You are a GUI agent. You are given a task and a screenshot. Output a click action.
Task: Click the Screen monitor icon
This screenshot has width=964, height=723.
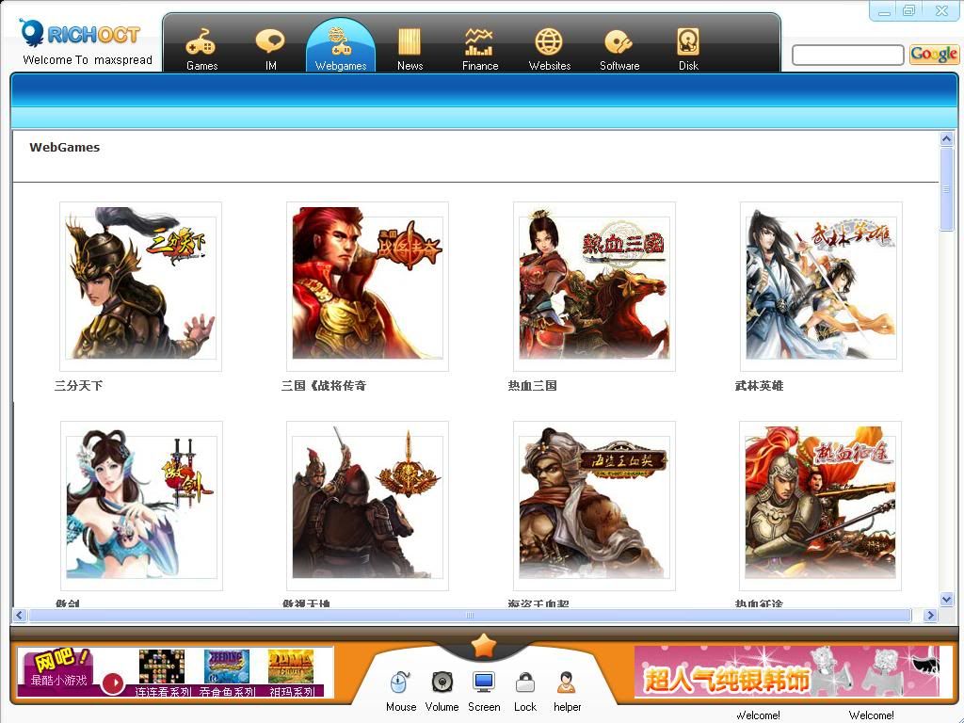484,683
